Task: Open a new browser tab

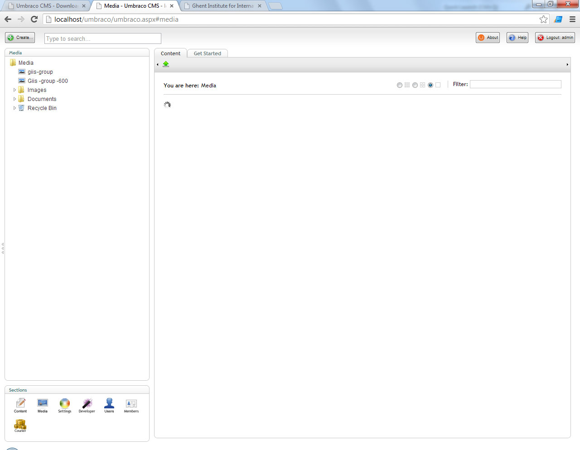Action: 275,6
